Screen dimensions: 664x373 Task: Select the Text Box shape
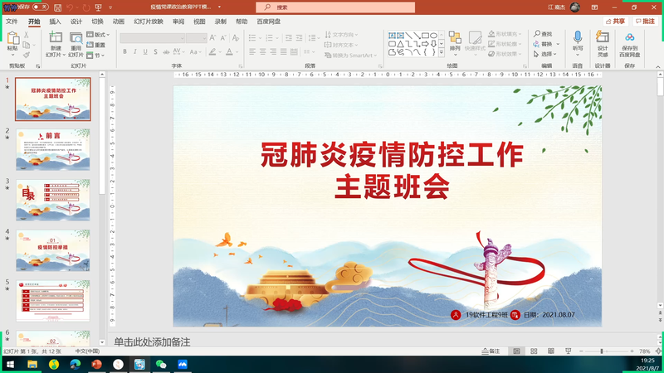tap(392, 36)
